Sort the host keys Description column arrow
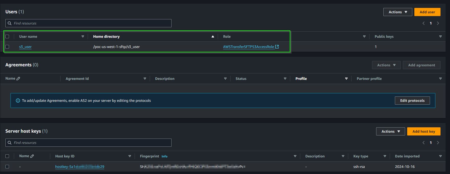The width and height of the screenshot is (450, 174). (x=343, y=156)
